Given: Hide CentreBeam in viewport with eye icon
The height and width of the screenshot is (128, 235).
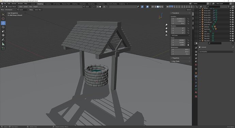Looking at the screenshot, I should (231, 22).
